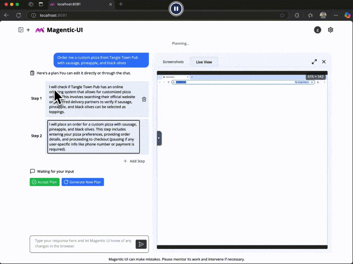Click the clipboard plan icon
Image resolution: width=353 pixels, height=264 pixels.
pyautogui.click(x=32, y=73)
